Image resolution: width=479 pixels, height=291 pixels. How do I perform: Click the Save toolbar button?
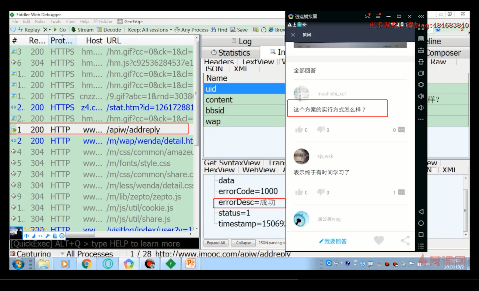click(239, 30)
